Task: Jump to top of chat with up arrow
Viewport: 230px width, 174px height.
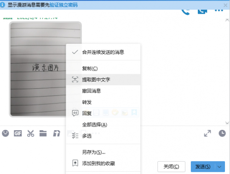Action: (227, 20)
